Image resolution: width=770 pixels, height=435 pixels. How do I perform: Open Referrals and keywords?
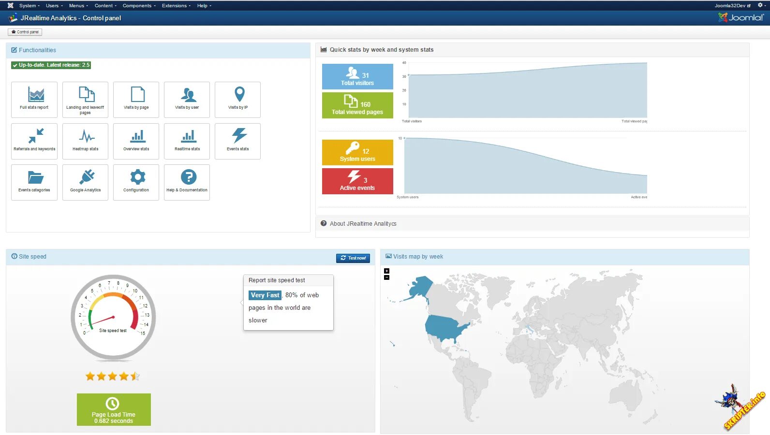coord(34,141)
